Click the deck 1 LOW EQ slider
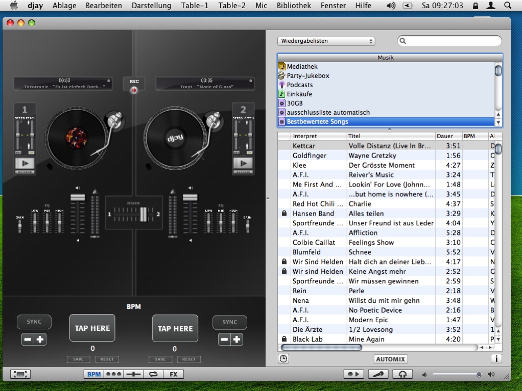The height and width of the screenshot is (391, 522). coord(35,223)
